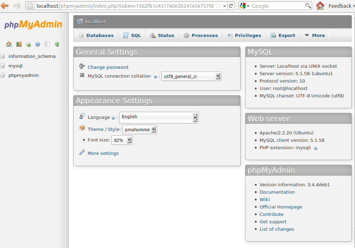Click the help bubble beside MySQL connection collation
This screenshot has width=355, height=248.
pyautogui.click(x=155, y=76)
